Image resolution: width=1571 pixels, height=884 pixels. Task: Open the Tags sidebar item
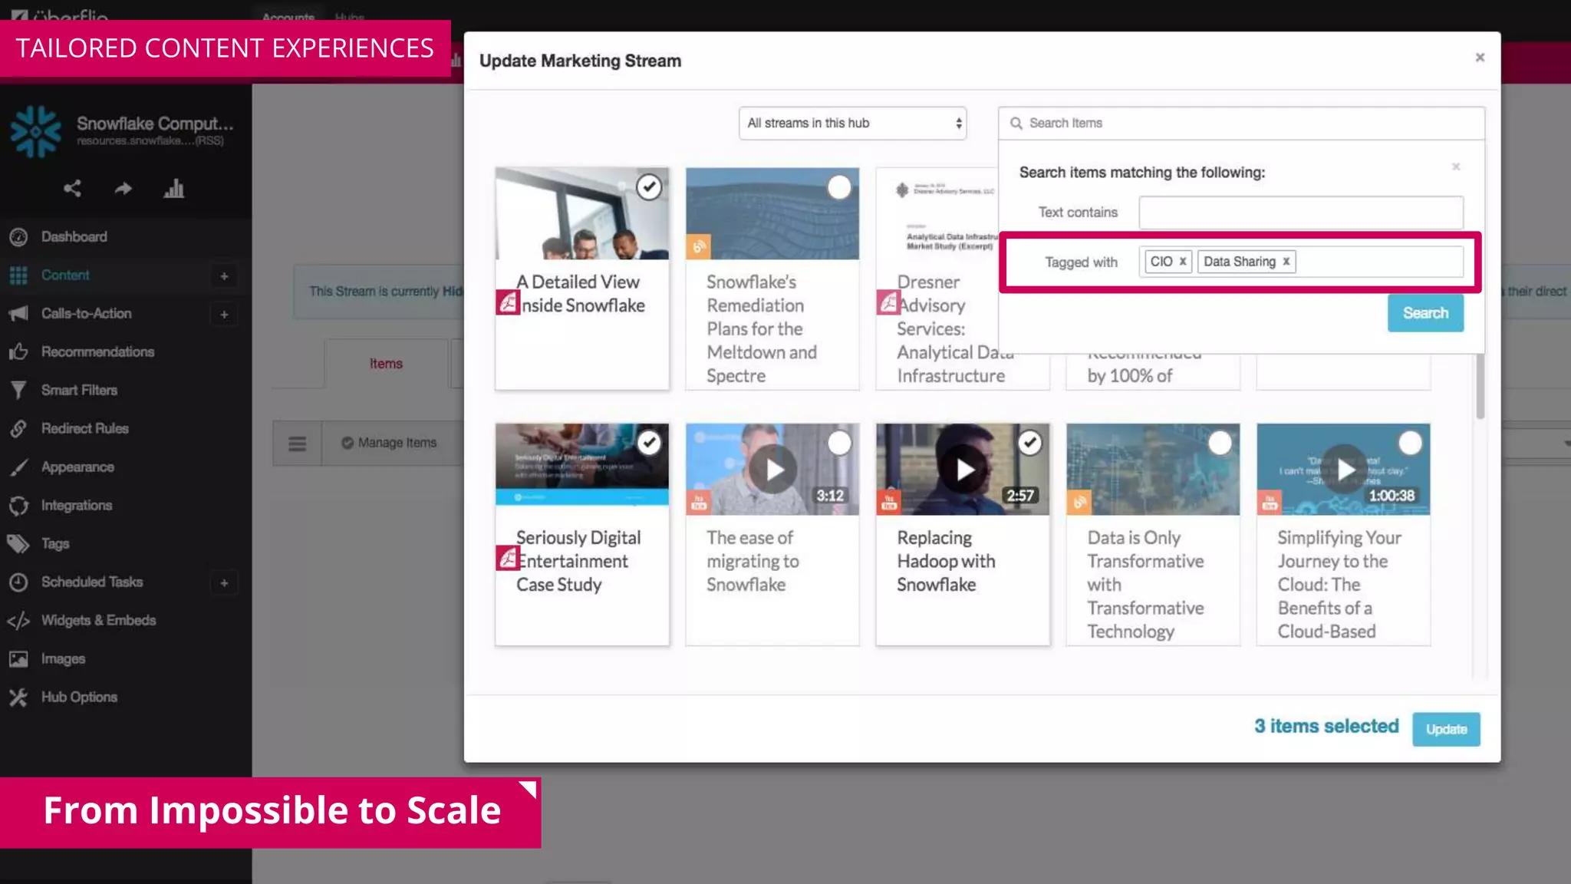coord(55,543)
